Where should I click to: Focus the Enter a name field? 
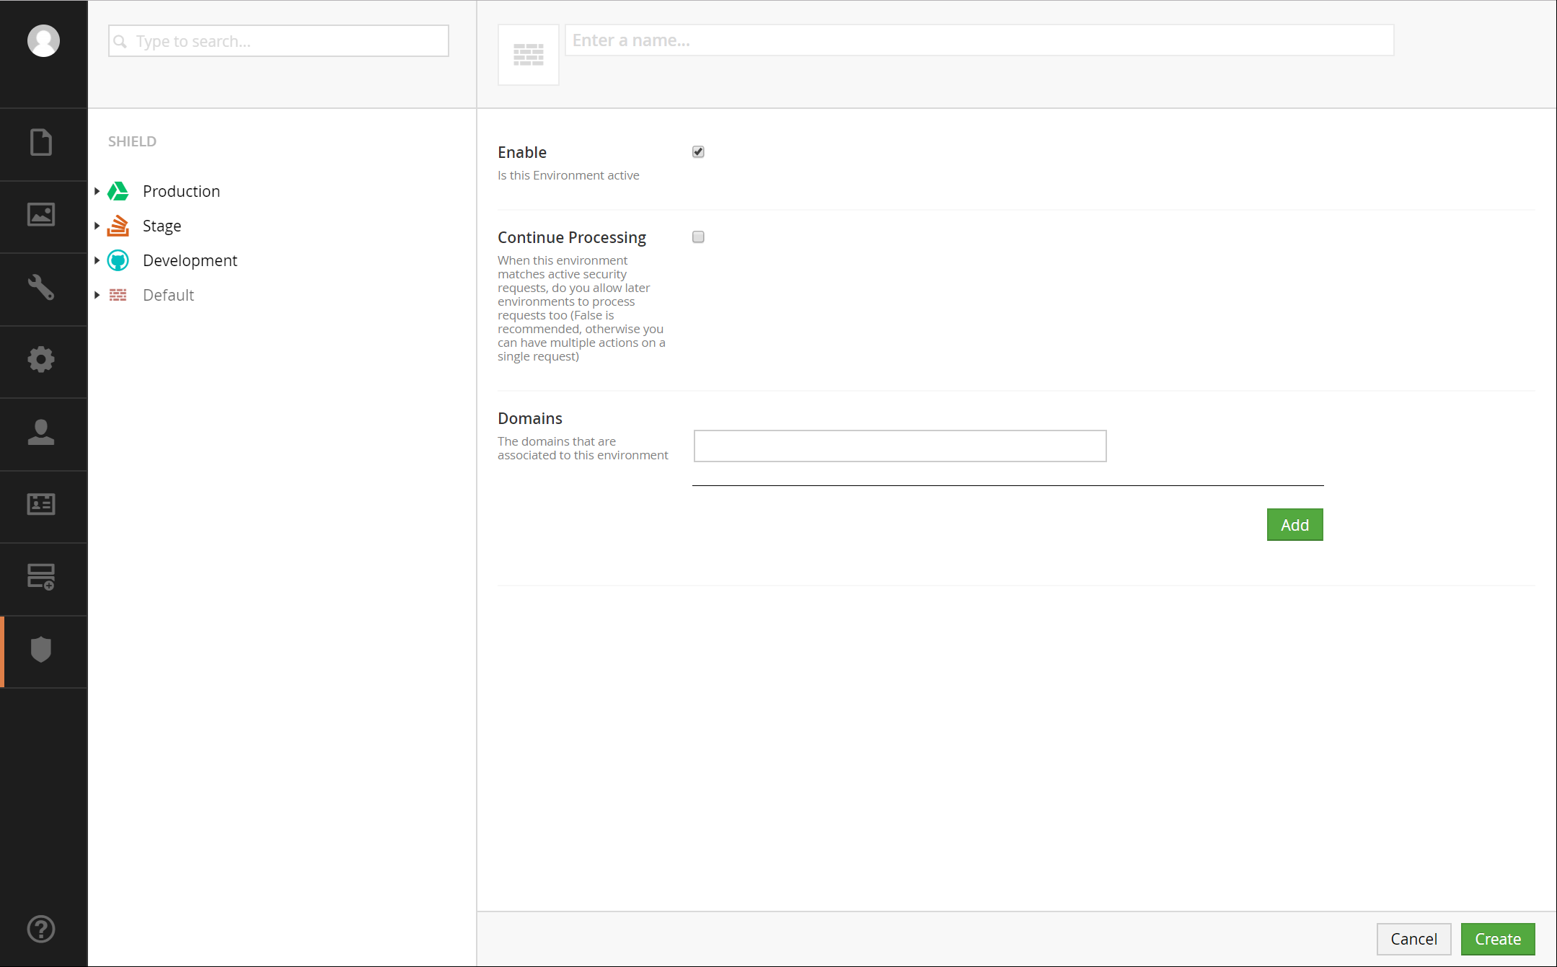[x=979, y=40]
